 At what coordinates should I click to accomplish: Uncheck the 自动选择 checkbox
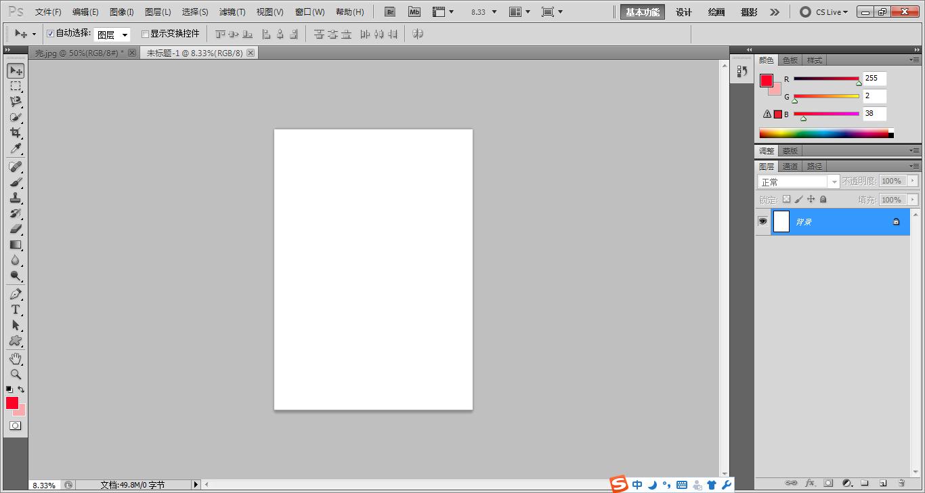click(50, 33)
